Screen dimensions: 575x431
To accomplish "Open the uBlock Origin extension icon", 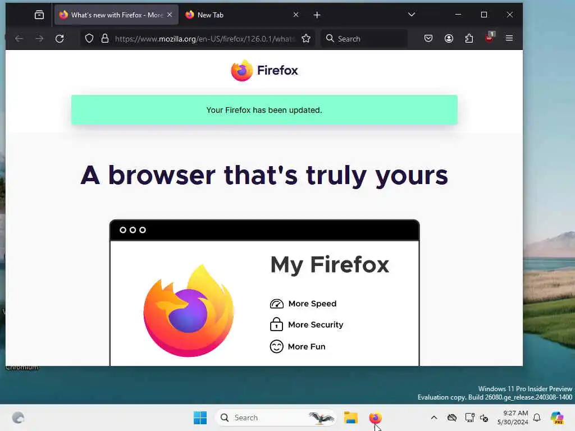I will pyautogui.click(x=490, y=38).
